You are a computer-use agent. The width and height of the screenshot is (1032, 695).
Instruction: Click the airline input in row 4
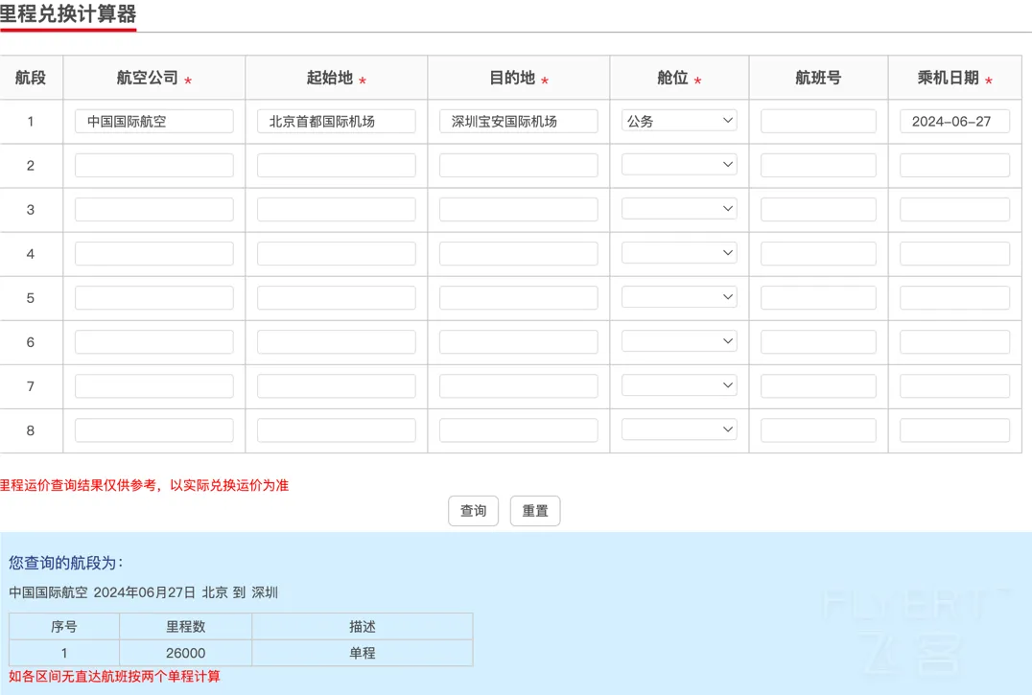pyautogui.click(x=154, y=253)
